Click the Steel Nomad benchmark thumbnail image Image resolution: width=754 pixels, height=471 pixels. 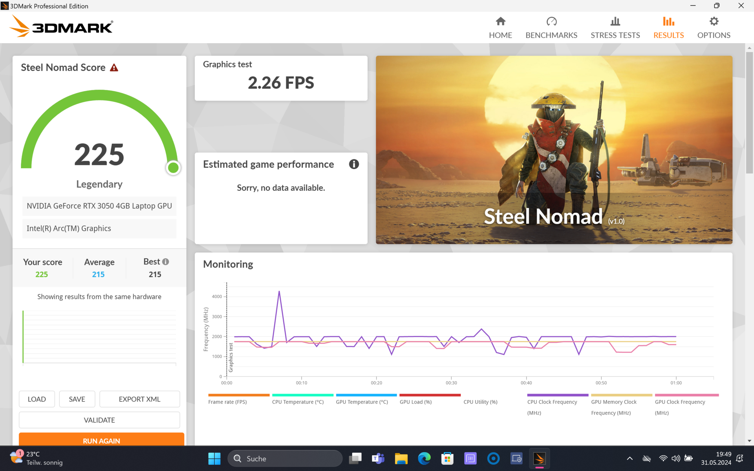pos(554,150)
